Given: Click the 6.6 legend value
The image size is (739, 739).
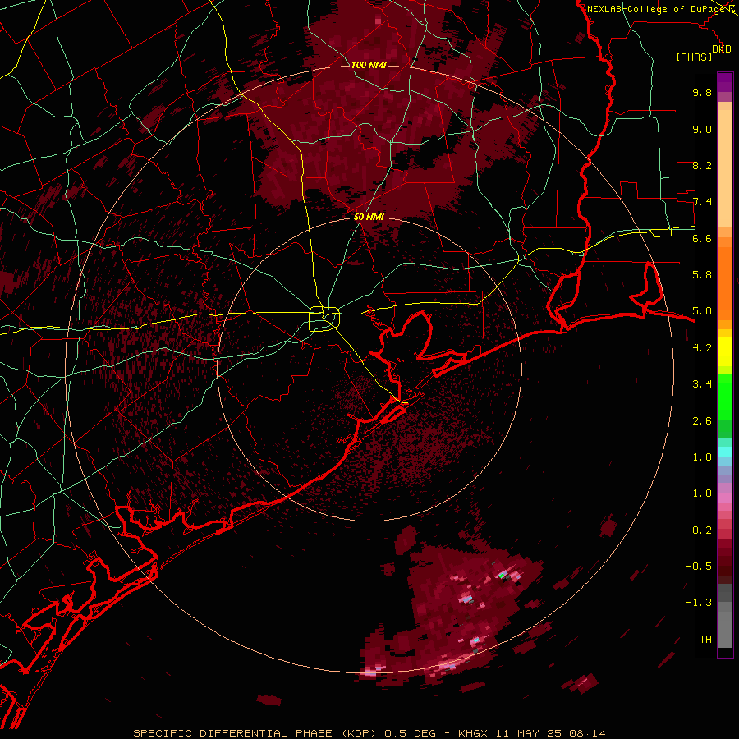Looking at the screenshot, I should click(x=702, y=238).
